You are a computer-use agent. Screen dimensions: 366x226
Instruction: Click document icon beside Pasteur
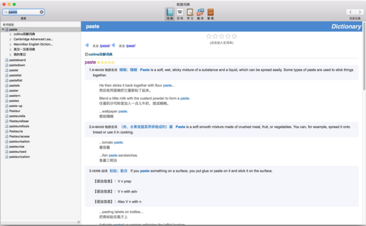coord(7,111)
